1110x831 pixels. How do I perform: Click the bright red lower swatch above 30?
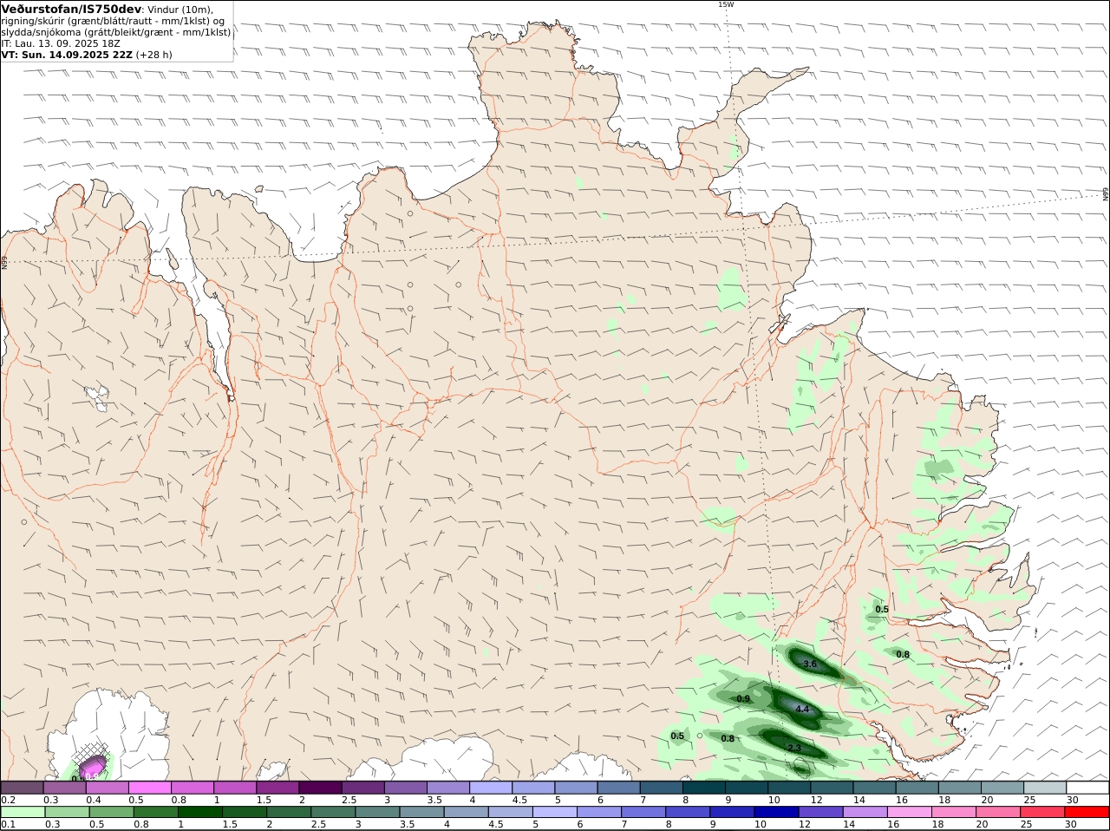coord(1087,812)
